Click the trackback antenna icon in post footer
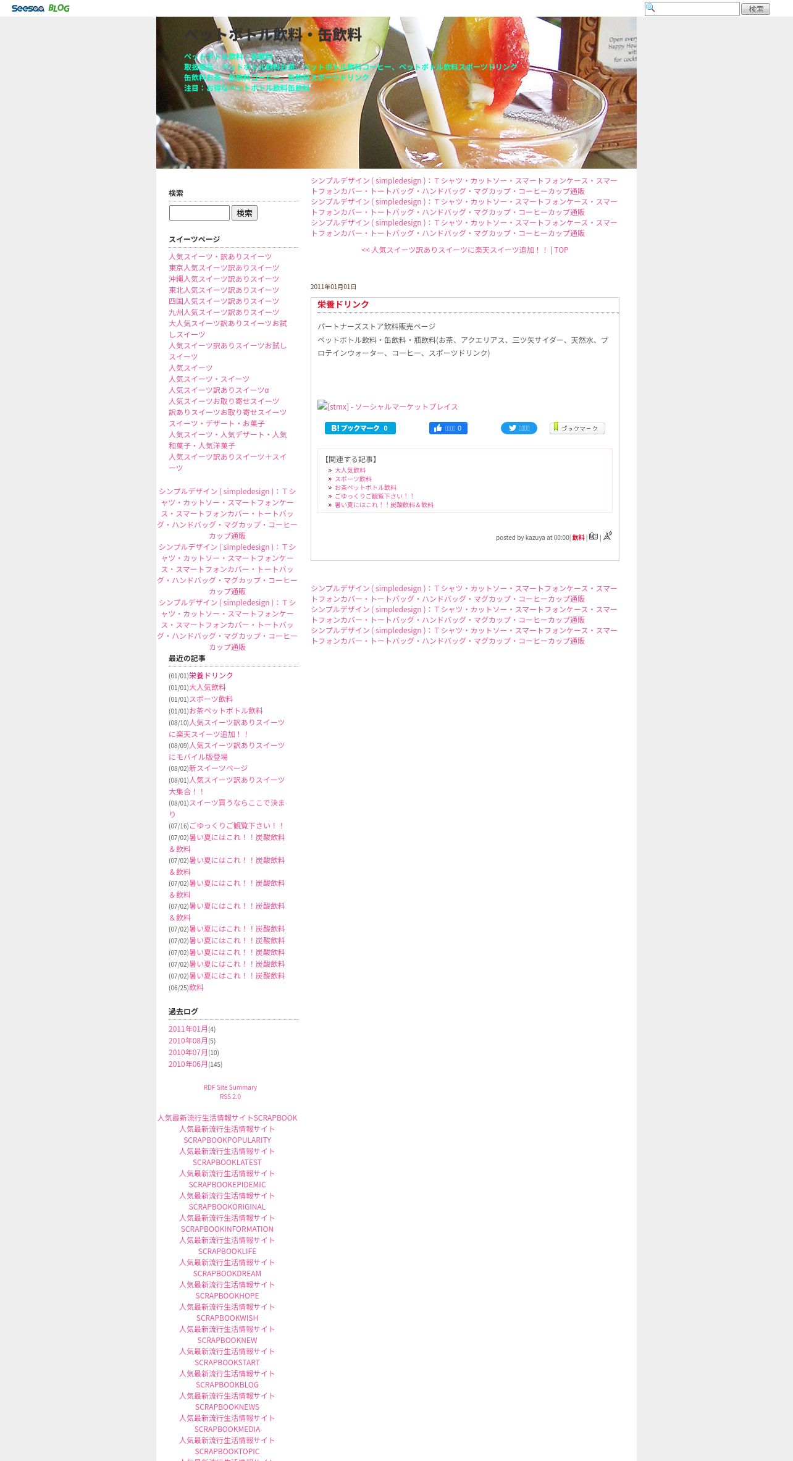The image size is (793, 1461). 608,536
